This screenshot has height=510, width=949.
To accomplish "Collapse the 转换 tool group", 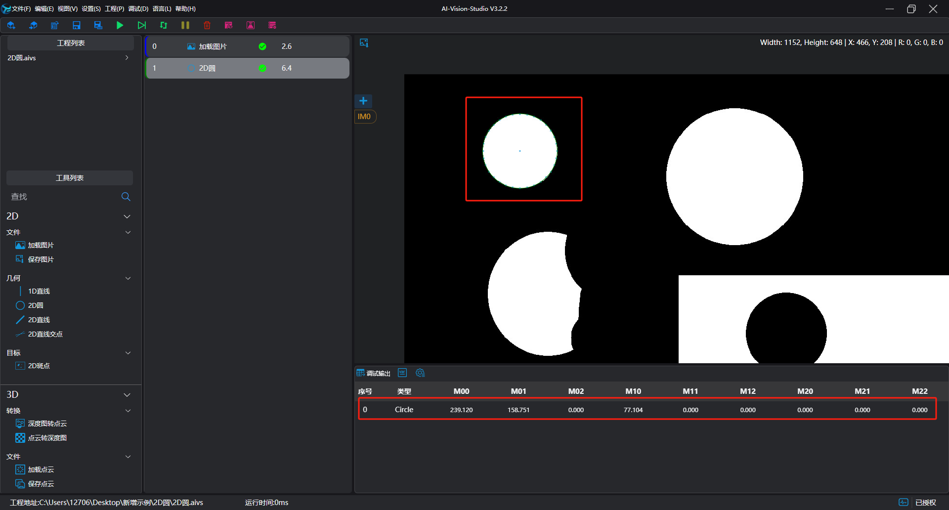I will tap(128, 411).
